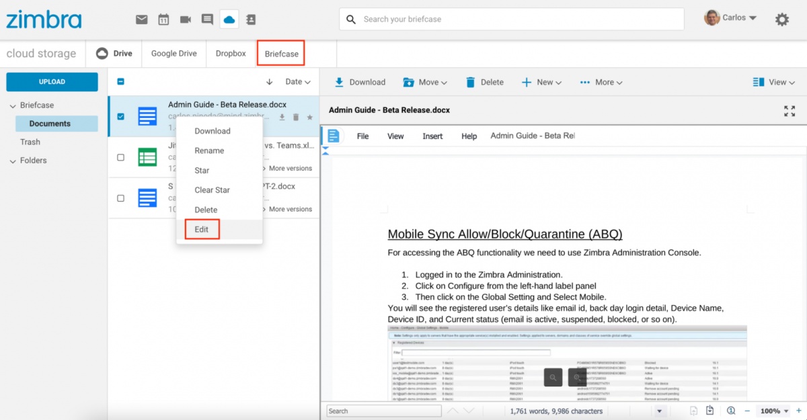Open the Contacts icon in top bar

[251, 19]
